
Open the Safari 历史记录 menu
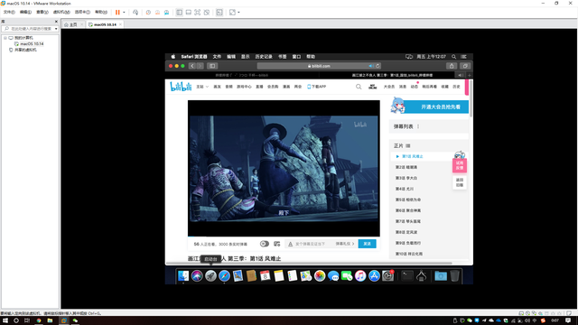[264, 57]
